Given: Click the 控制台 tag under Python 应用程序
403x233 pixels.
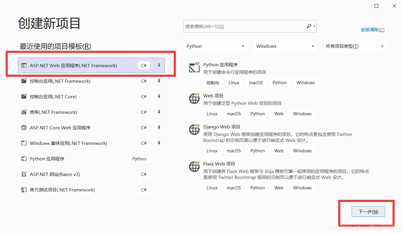Looking at the screenshot, I should [213, 83].
